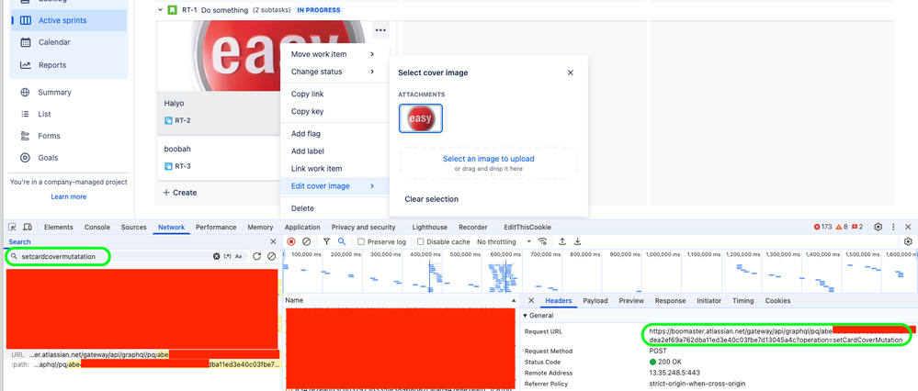Open the Application tab in DevTools
The height and width of the screenshot is (391, 918).
[303, 227]
